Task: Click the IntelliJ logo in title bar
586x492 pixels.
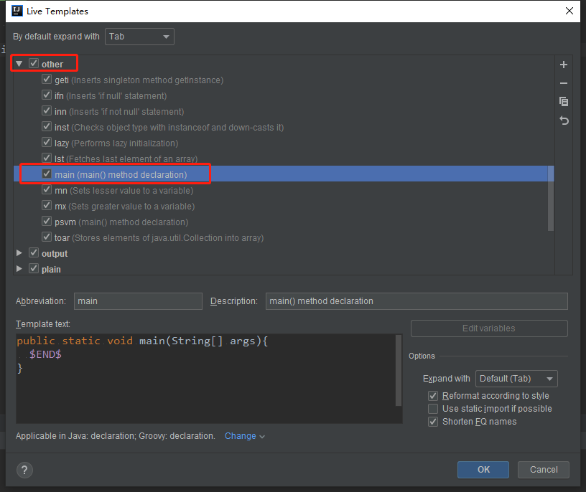Action: point(17,11)
